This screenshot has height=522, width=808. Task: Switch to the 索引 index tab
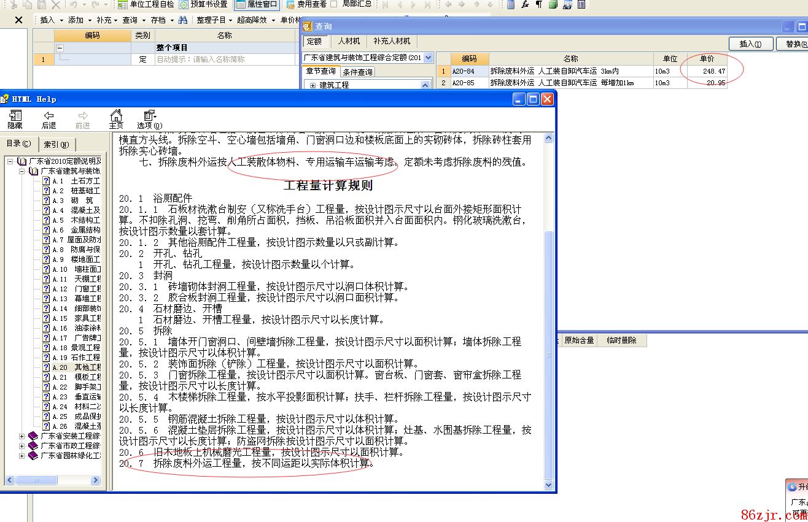[56, 144]
